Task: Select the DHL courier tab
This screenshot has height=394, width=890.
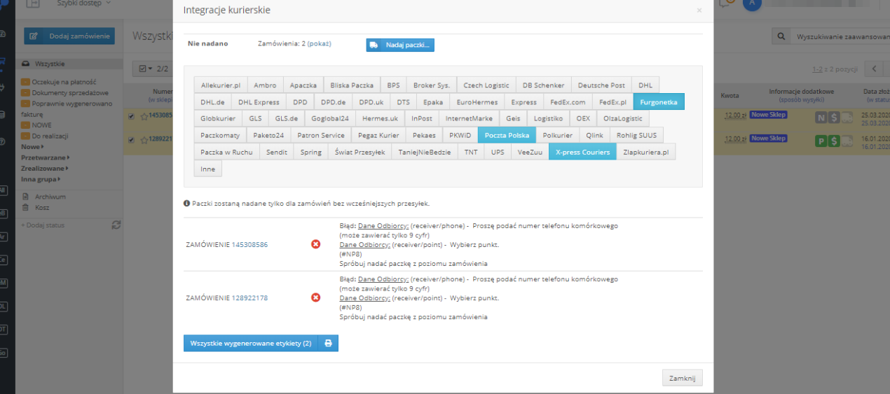Action: 645,85
